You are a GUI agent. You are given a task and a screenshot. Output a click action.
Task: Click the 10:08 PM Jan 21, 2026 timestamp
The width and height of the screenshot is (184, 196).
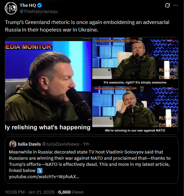pos(29,192)
